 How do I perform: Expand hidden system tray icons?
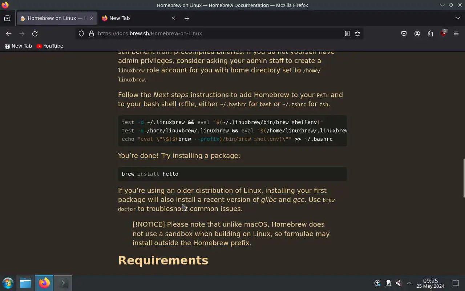(409, 283)
